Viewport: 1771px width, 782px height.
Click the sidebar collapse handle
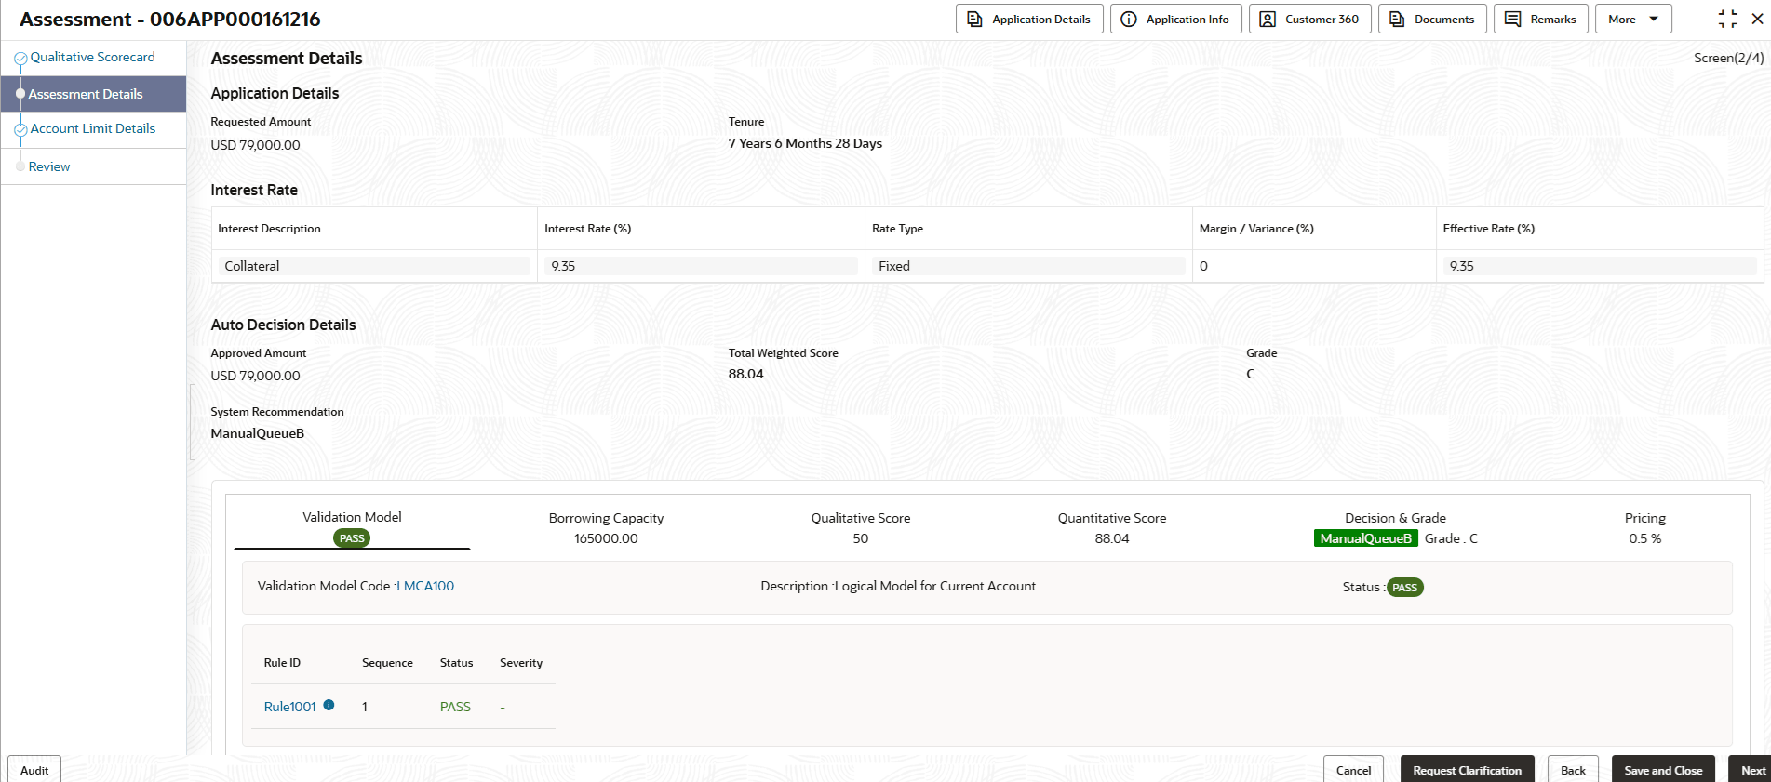(x=193, y=422)
